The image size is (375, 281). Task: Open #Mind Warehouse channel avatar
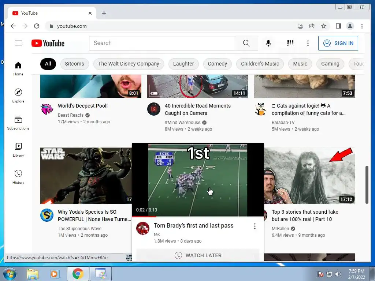(154, 109)
